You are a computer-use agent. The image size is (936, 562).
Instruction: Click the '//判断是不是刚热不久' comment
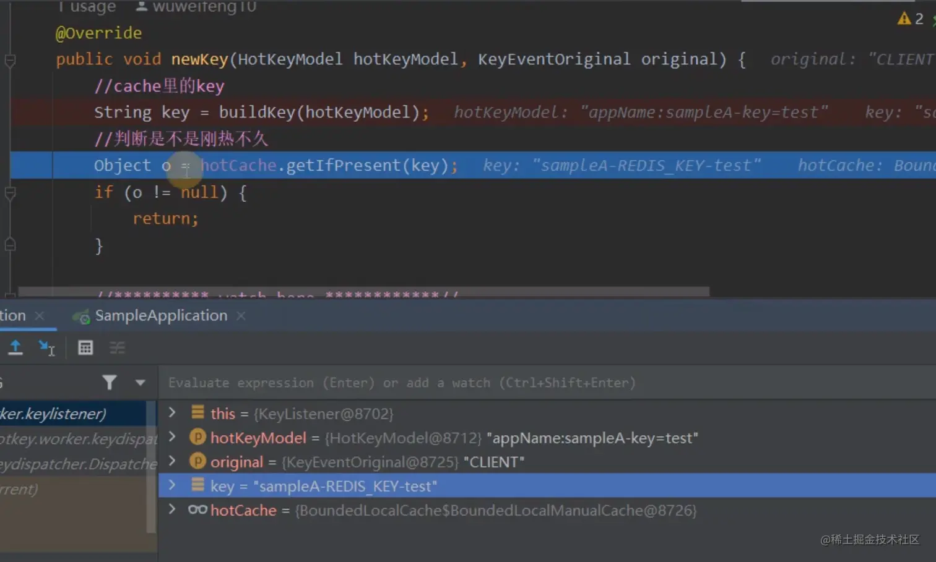(181, 138)
